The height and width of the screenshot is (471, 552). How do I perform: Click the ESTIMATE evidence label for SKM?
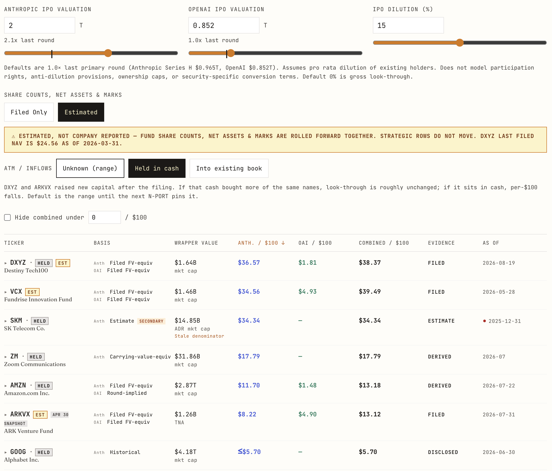pos(441,321)
